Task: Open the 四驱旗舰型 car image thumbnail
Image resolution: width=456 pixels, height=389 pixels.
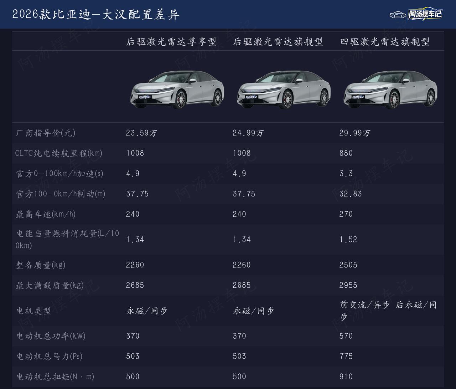Action: [390, 89]
